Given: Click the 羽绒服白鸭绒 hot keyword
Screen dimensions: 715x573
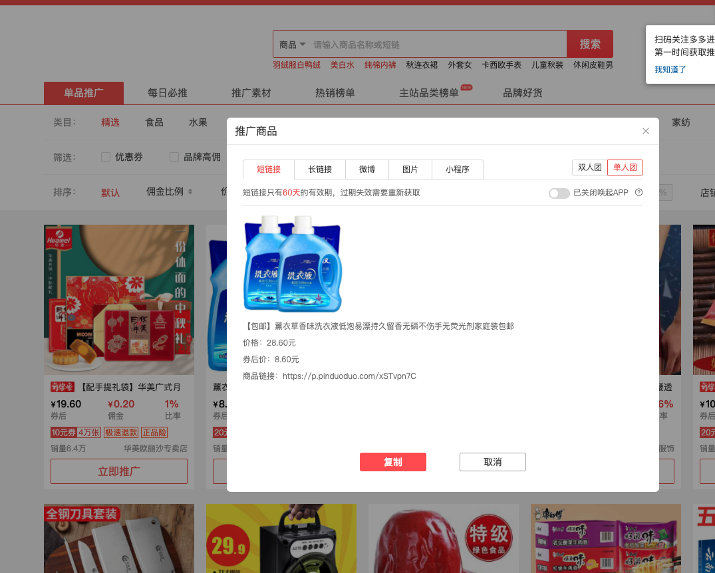Looking at the screenshot, I should [x=297, y=65].
